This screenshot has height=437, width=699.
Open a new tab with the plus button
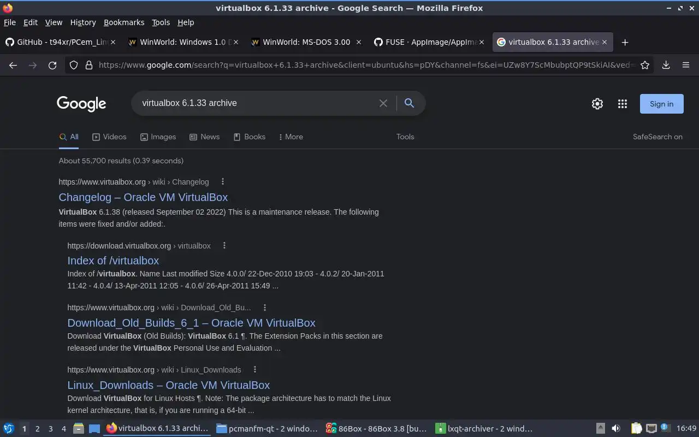[625, 42]
